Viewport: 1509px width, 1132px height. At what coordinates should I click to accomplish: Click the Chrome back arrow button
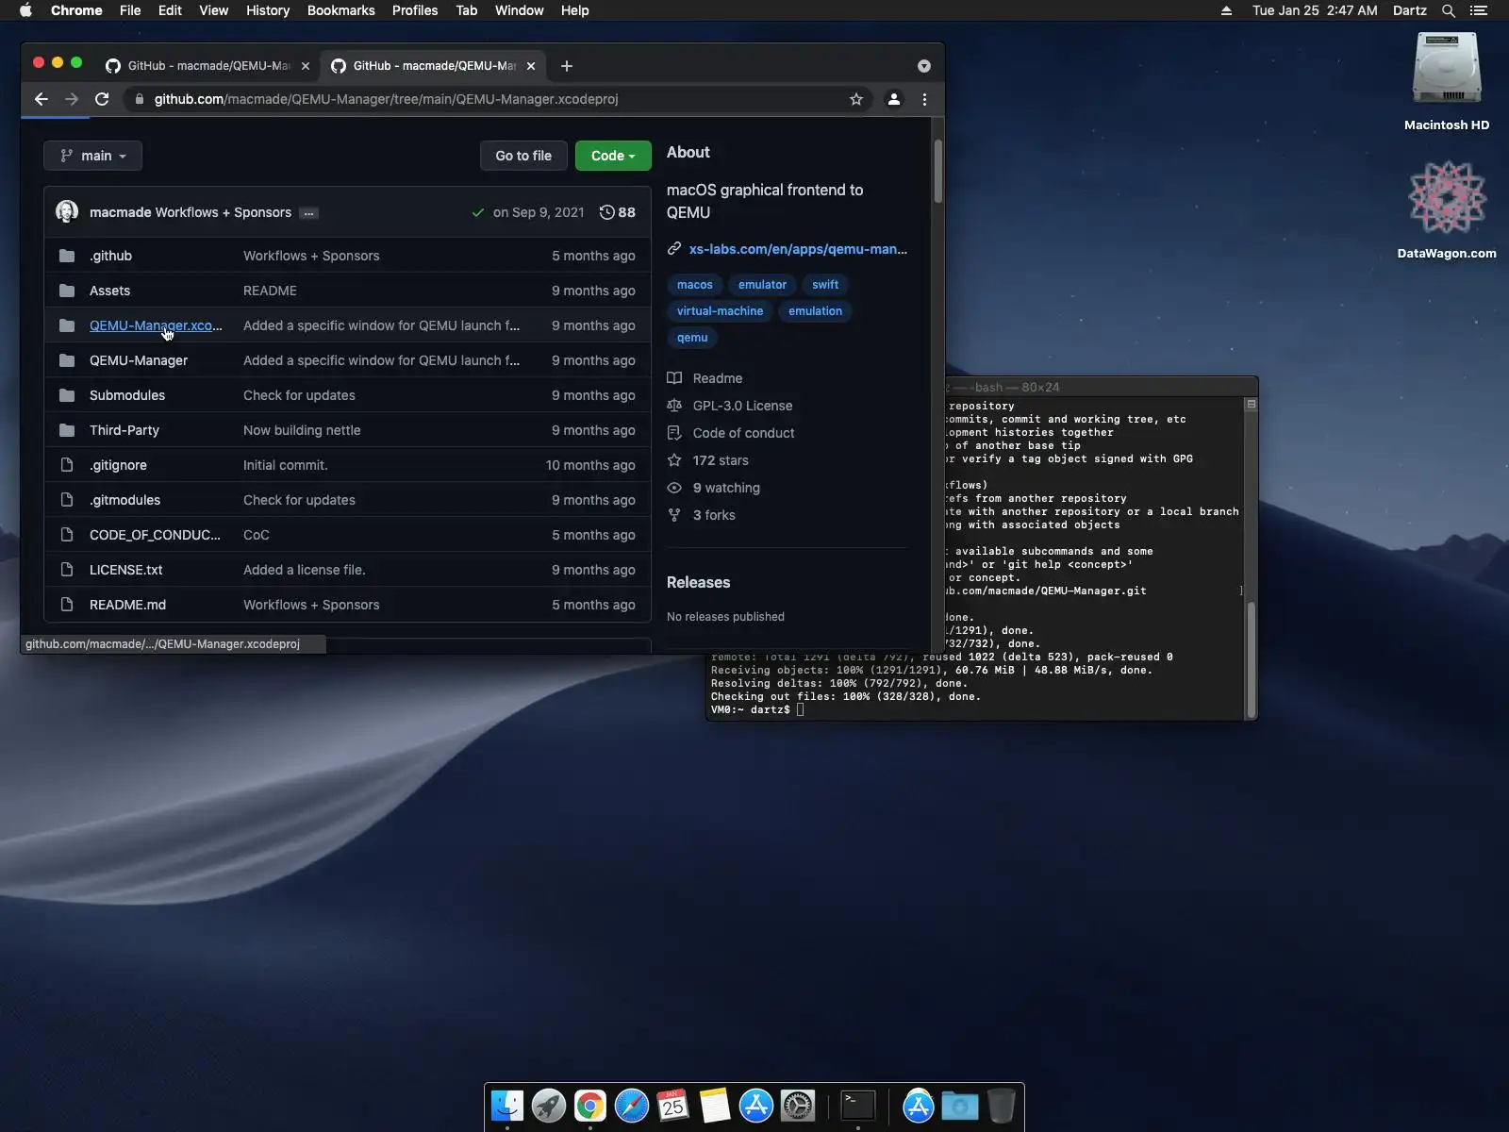click(x=41, y=99)
